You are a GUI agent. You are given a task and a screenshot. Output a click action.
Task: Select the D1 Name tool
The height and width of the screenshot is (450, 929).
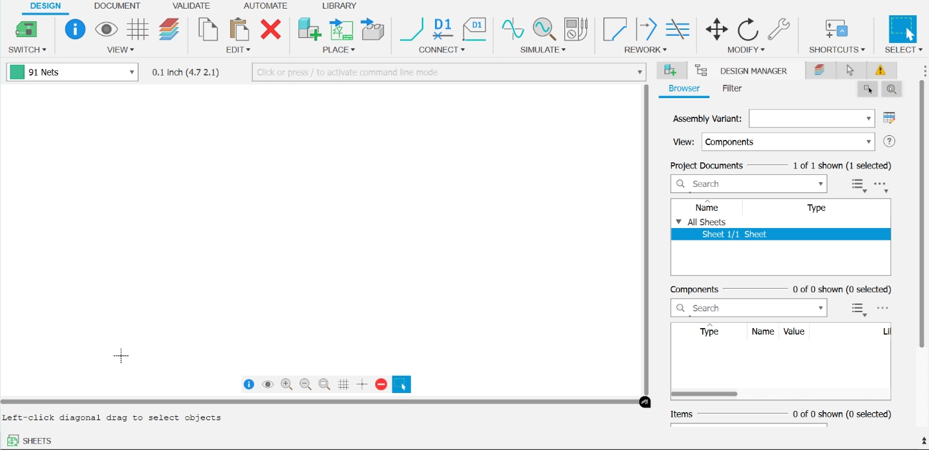coord(443,29)
